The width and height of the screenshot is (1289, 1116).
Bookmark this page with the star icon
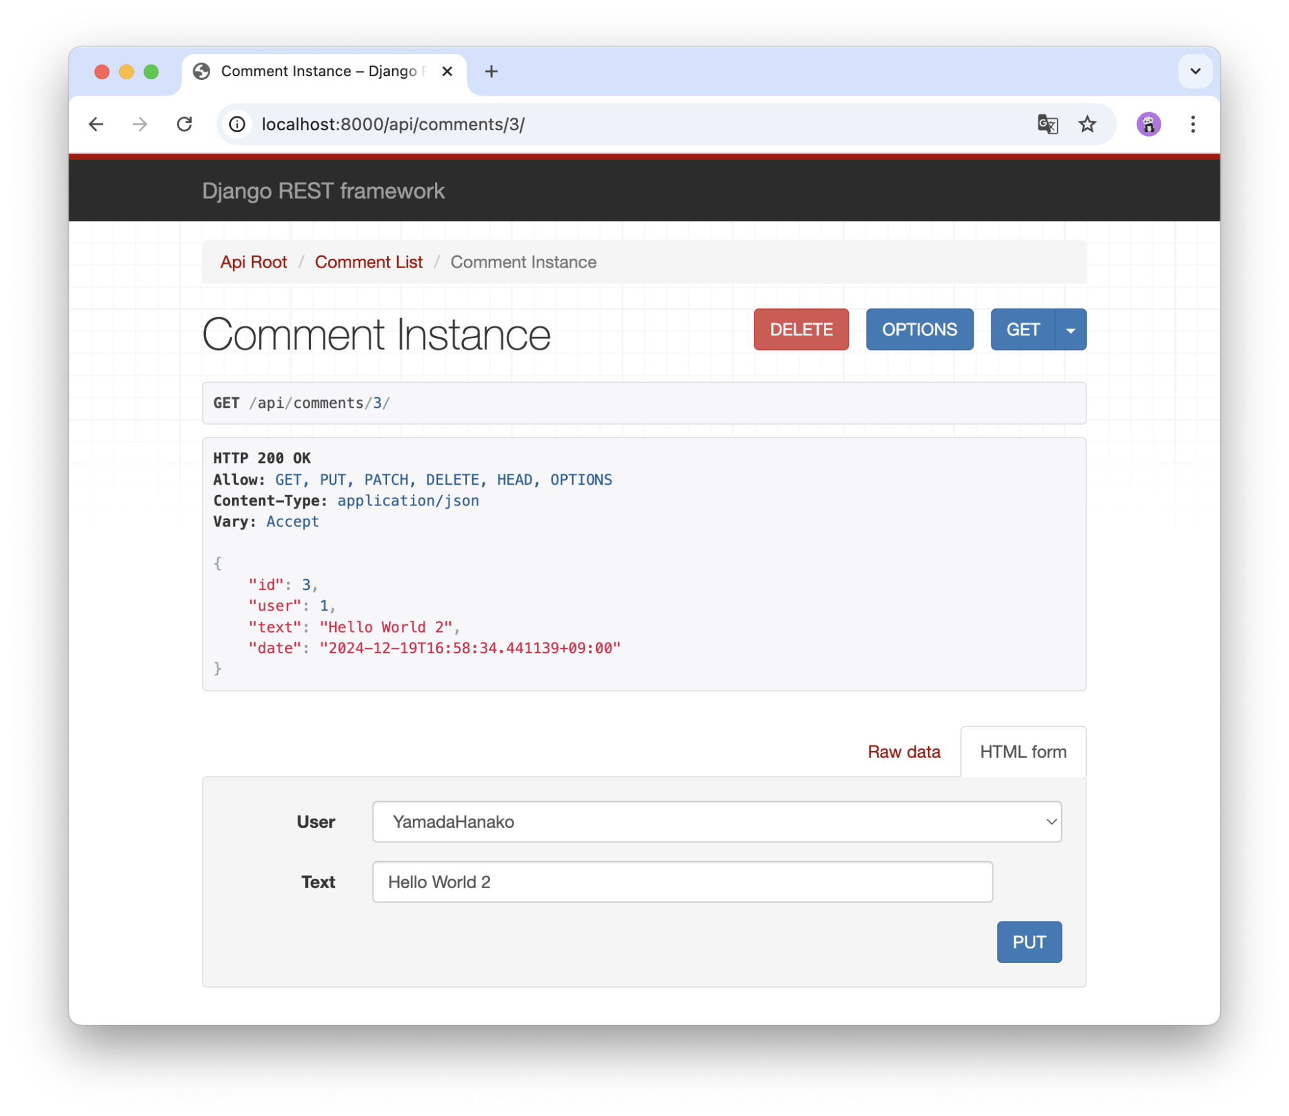click(1087, 124)
